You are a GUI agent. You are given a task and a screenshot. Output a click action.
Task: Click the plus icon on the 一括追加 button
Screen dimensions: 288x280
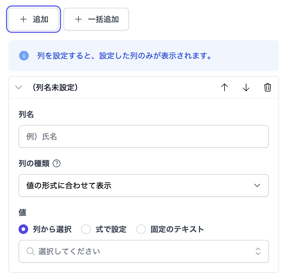(78, 19)
